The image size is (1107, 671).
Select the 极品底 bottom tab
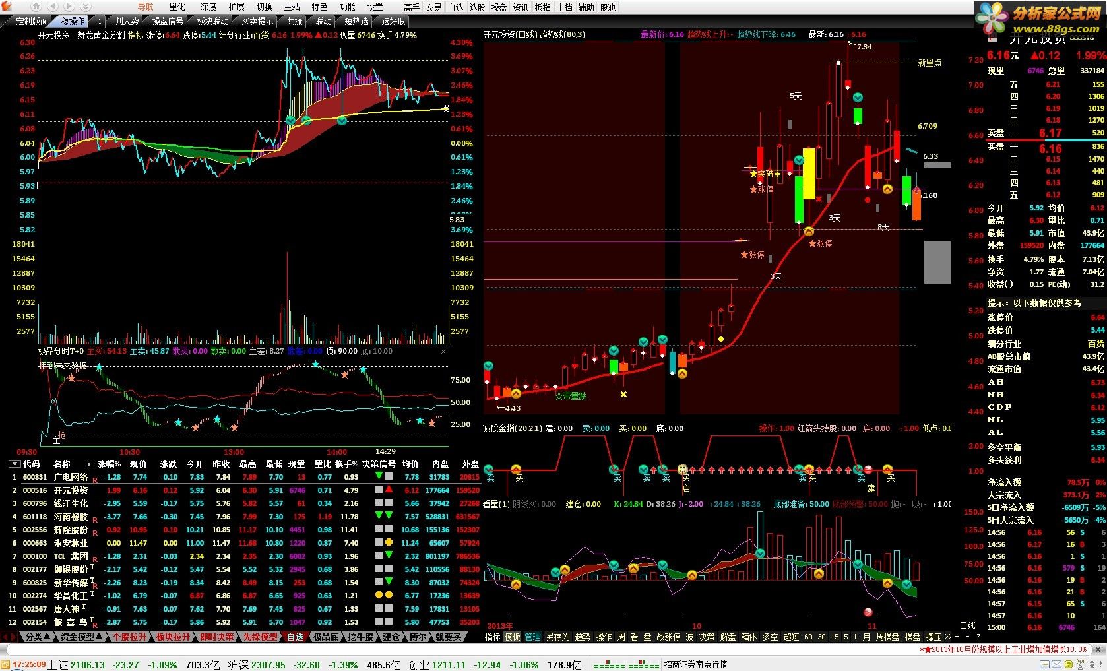tap(326, 637)
